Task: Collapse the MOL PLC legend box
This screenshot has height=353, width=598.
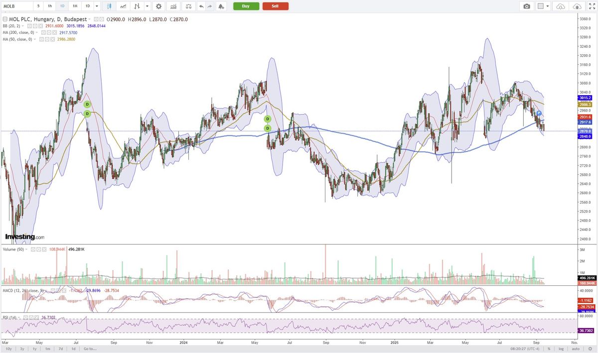Action: click(x=5, y=19)
